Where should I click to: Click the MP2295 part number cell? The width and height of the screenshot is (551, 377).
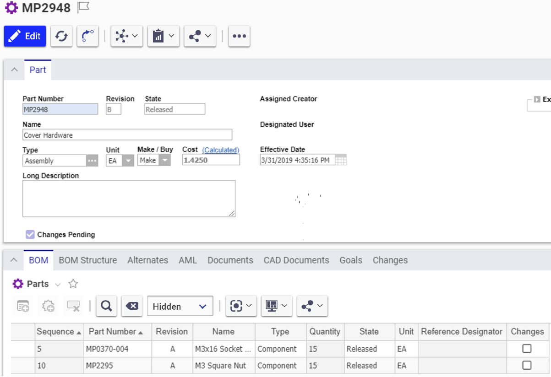[x=118, y=366]
